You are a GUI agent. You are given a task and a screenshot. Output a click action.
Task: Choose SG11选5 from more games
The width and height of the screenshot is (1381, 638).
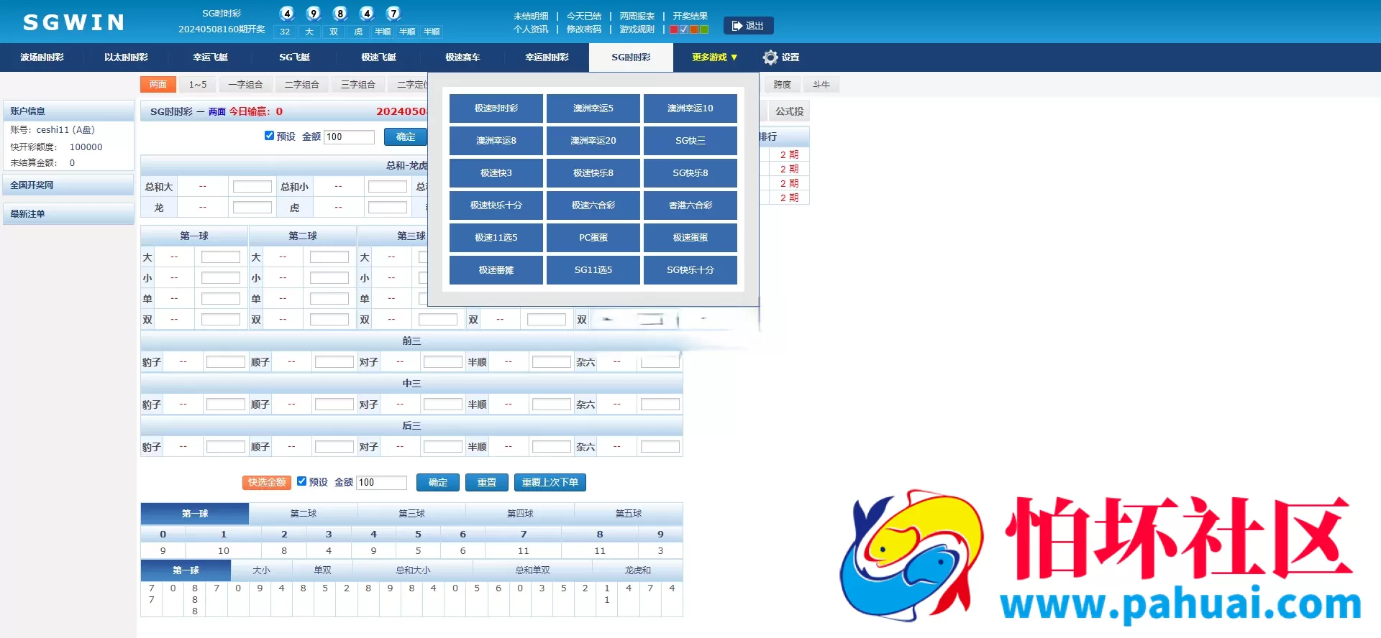pos(593,270)
